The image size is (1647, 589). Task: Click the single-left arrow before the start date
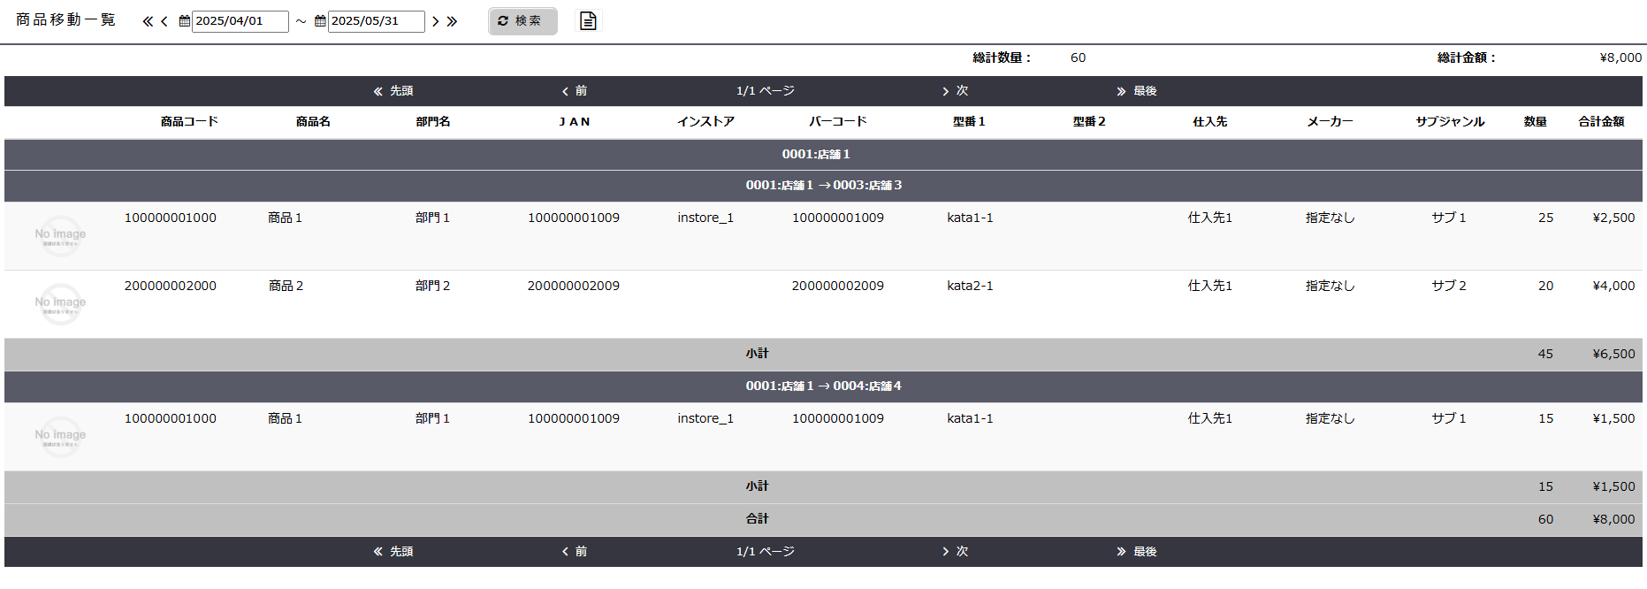coord(164,21)
